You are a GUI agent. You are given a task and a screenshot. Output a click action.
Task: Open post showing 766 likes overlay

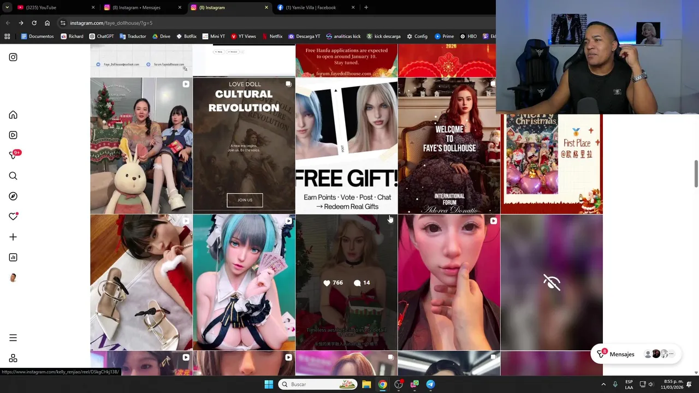click(346, 282)
